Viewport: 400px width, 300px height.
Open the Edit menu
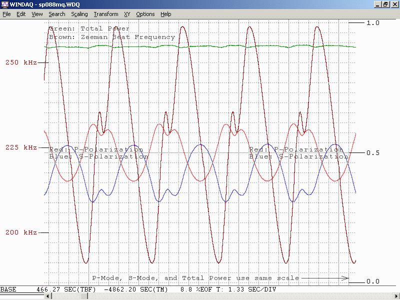click(x=21, y=14)
